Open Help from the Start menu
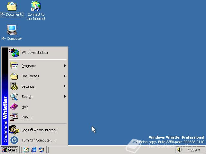 38,107
